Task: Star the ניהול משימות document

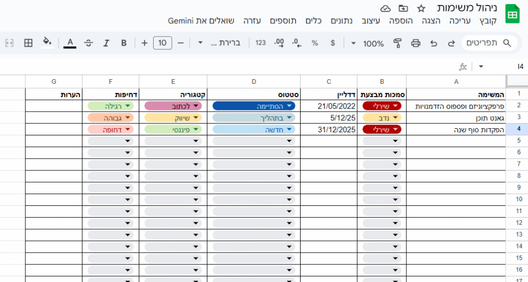Action: (421, 8)
